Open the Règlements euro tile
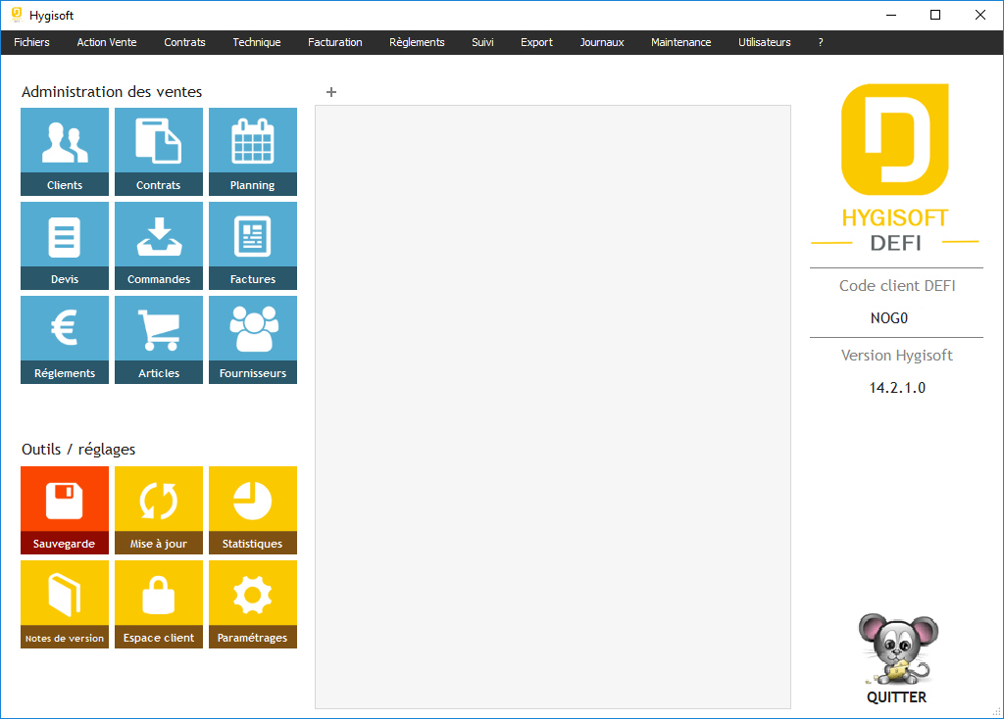1004x719 pixels. tap(65, 340)
